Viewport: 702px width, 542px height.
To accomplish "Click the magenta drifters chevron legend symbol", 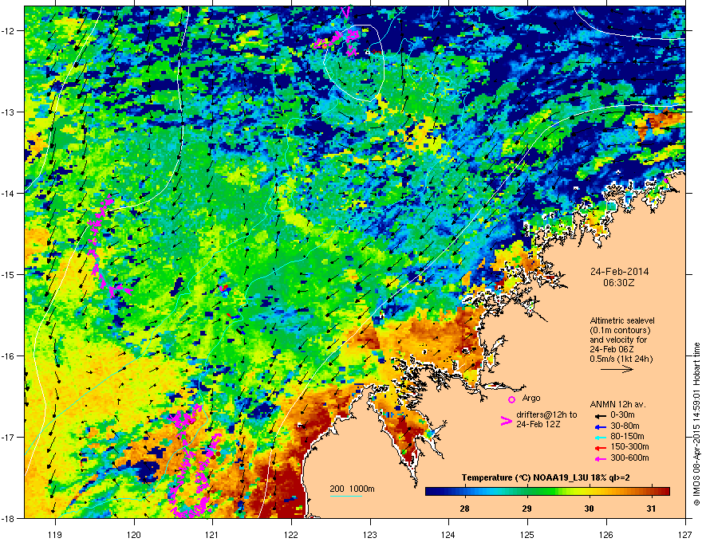I will click(x=506, y=421).
